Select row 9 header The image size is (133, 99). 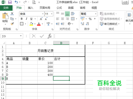point(3,79)
